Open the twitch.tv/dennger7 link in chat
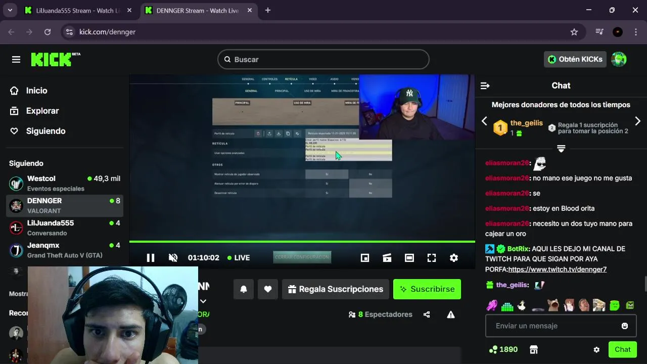The image size is (647, 364). (558, 269)
